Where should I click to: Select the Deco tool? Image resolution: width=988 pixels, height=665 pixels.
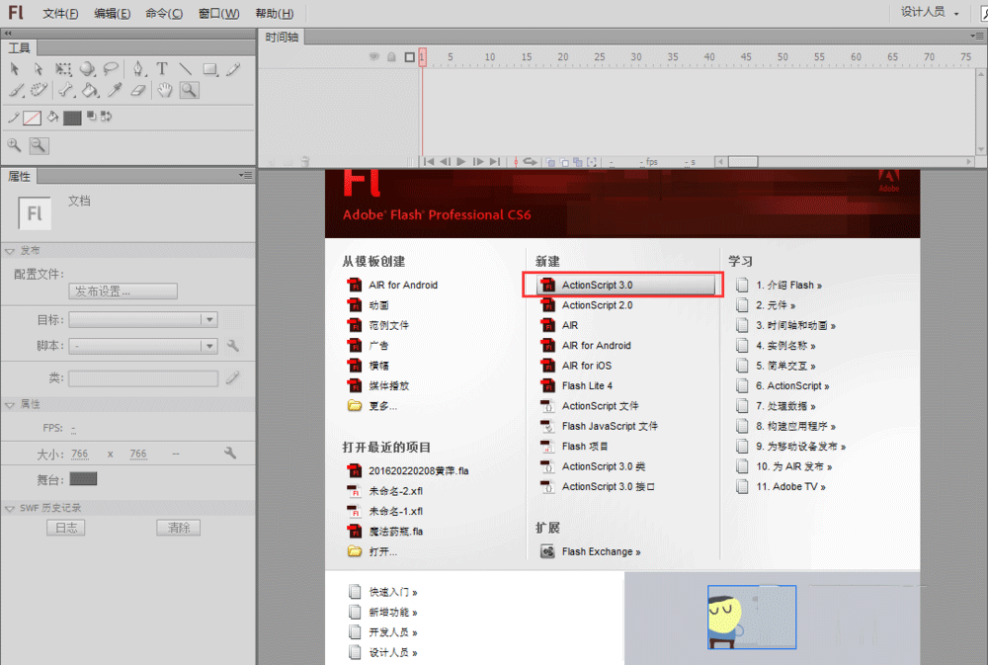(x=40, y=91)
